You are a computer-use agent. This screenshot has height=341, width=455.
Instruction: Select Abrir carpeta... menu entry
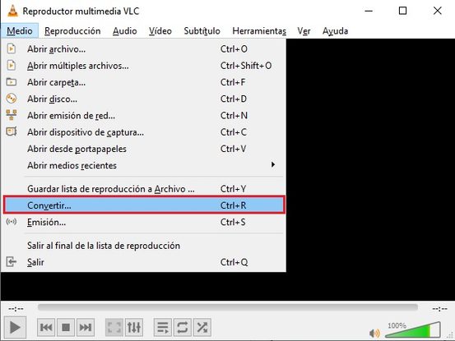click(x=143, y=82)
